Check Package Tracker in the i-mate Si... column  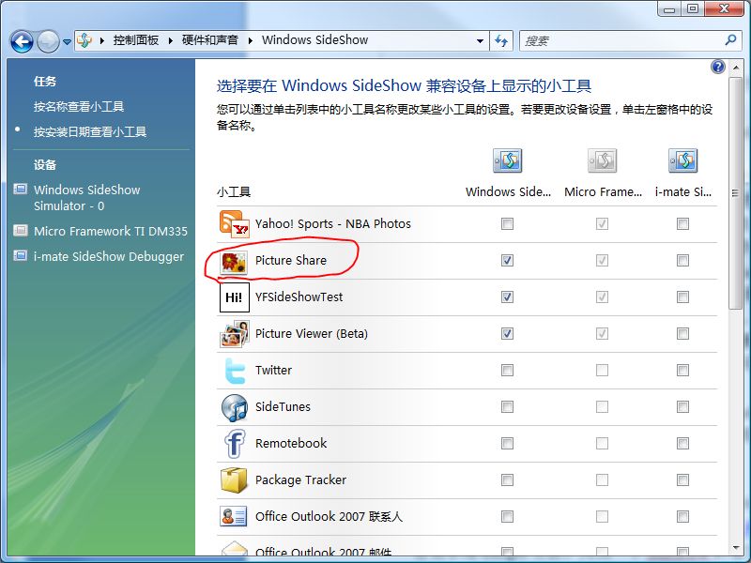coord(683,479)
